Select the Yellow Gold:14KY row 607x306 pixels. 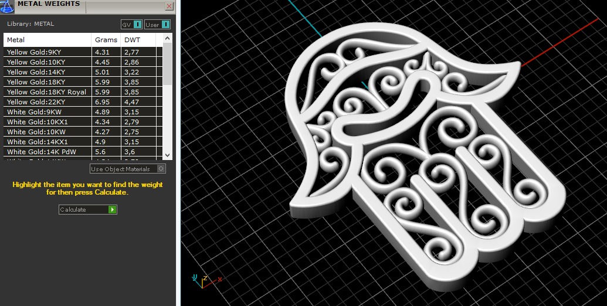tap(83, 72)
